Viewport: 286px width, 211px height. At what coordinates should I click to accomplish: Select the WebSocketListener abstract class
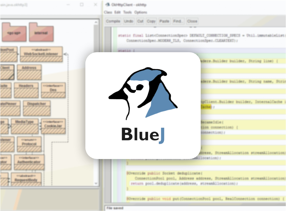(41, 54)
